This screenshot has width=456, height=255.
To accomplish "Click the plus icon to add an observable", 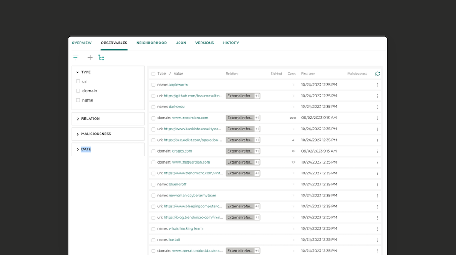I will click(x=90, y=57).
